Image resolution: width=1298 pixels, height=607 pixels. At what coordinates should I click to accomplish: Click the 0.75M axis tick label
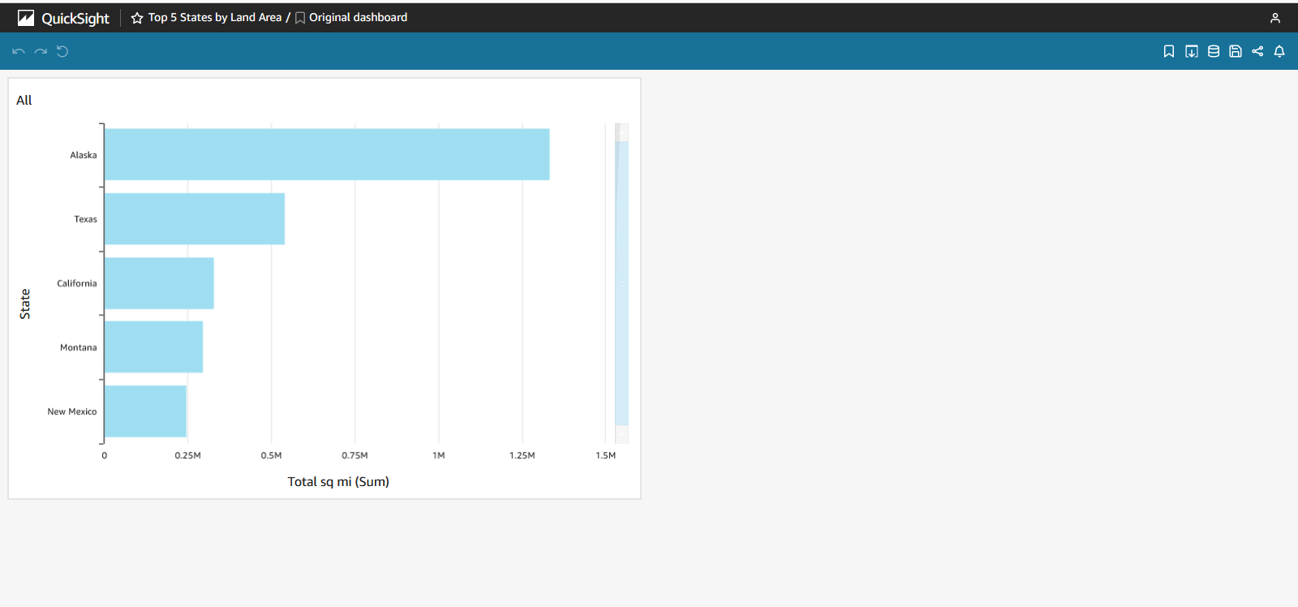355,455
